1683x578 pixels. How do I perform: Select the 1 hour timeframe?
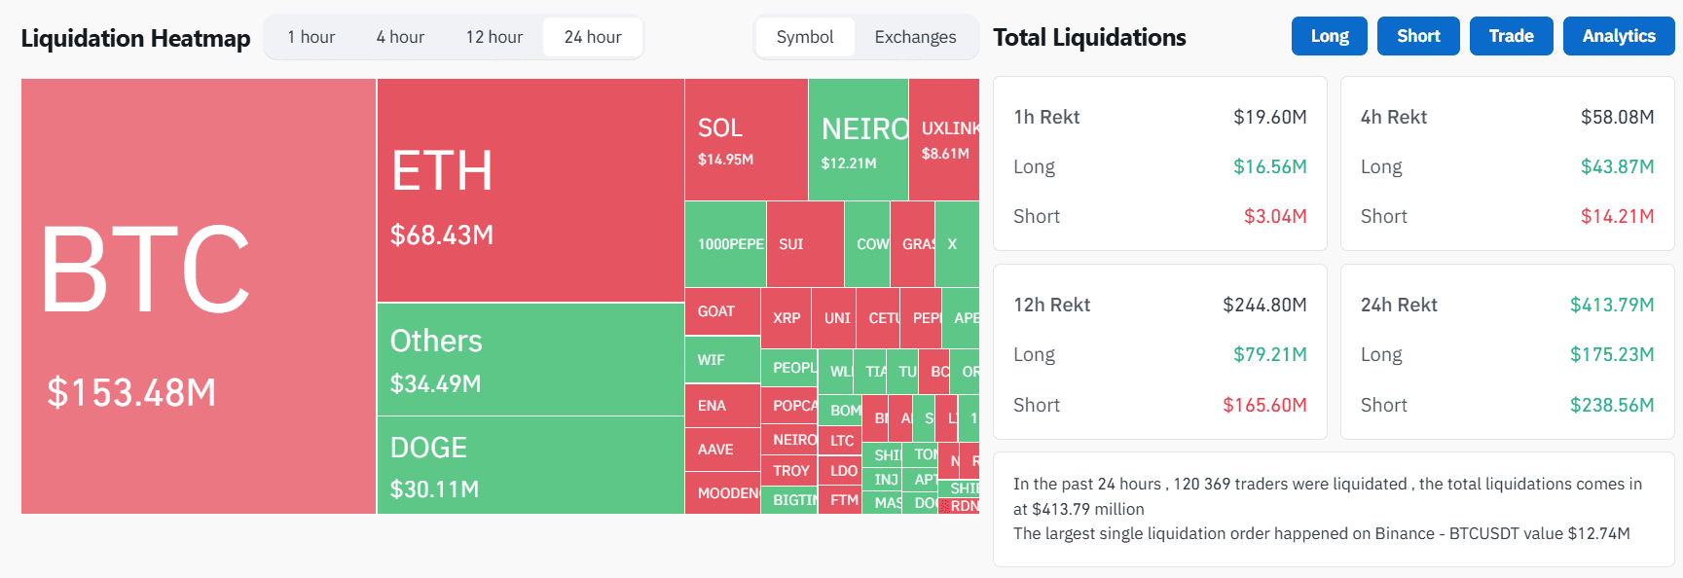311,37
